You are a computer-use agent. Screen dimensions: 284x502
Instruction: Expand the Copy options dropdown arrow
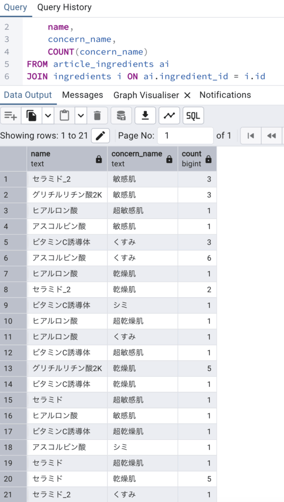pos(48,116)
